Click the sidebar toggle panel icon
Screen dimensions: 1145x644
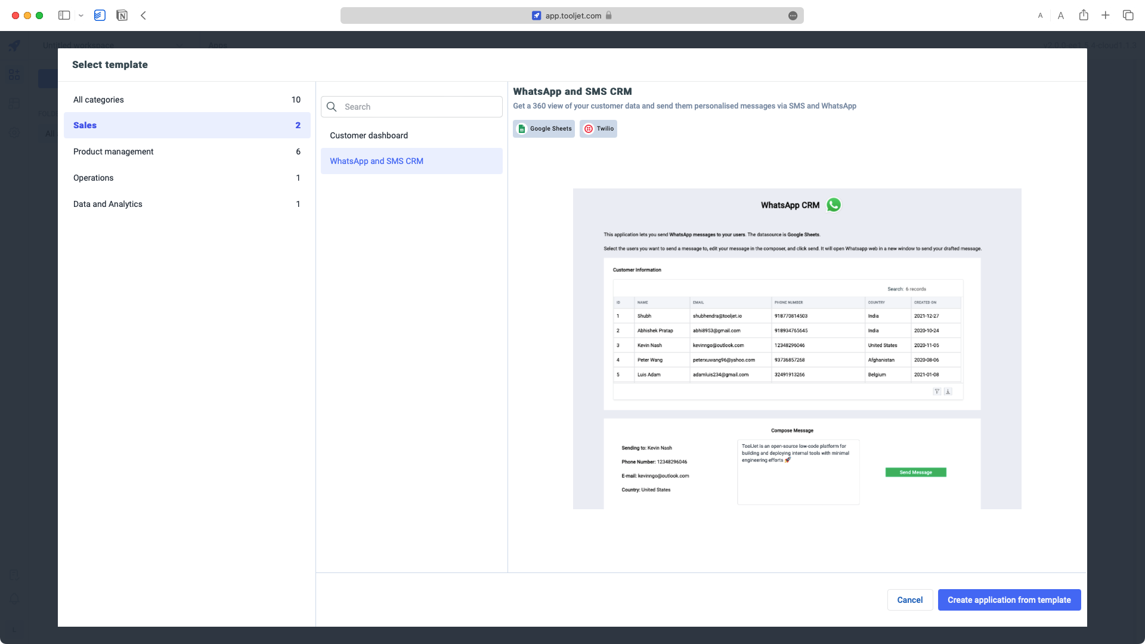(64, 15)
